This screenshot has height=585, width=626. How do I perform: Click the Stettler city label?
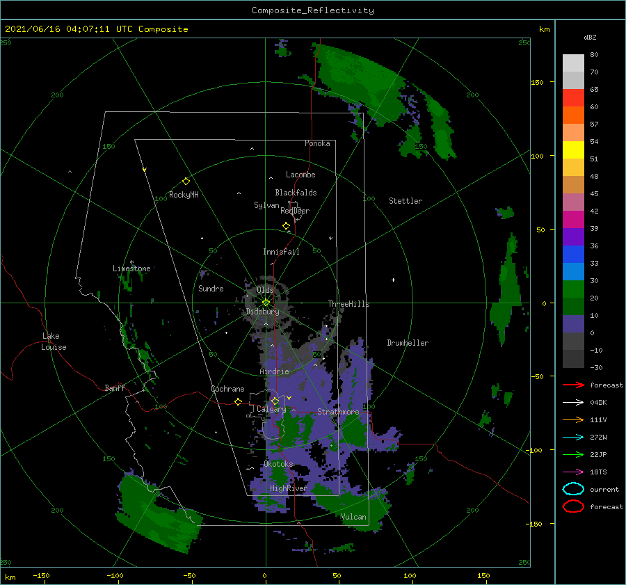click(x=406, y=201)
